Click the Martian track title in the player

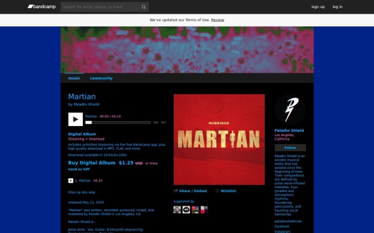click(x=91, y=116)
